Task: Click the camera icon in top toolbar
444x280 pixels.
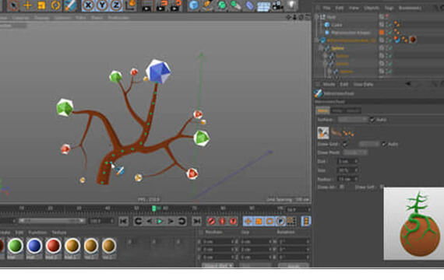Action: point(277,5)
